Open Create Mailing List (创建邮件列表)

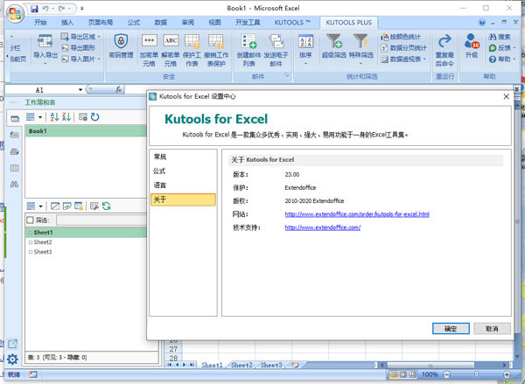(248, 50)
